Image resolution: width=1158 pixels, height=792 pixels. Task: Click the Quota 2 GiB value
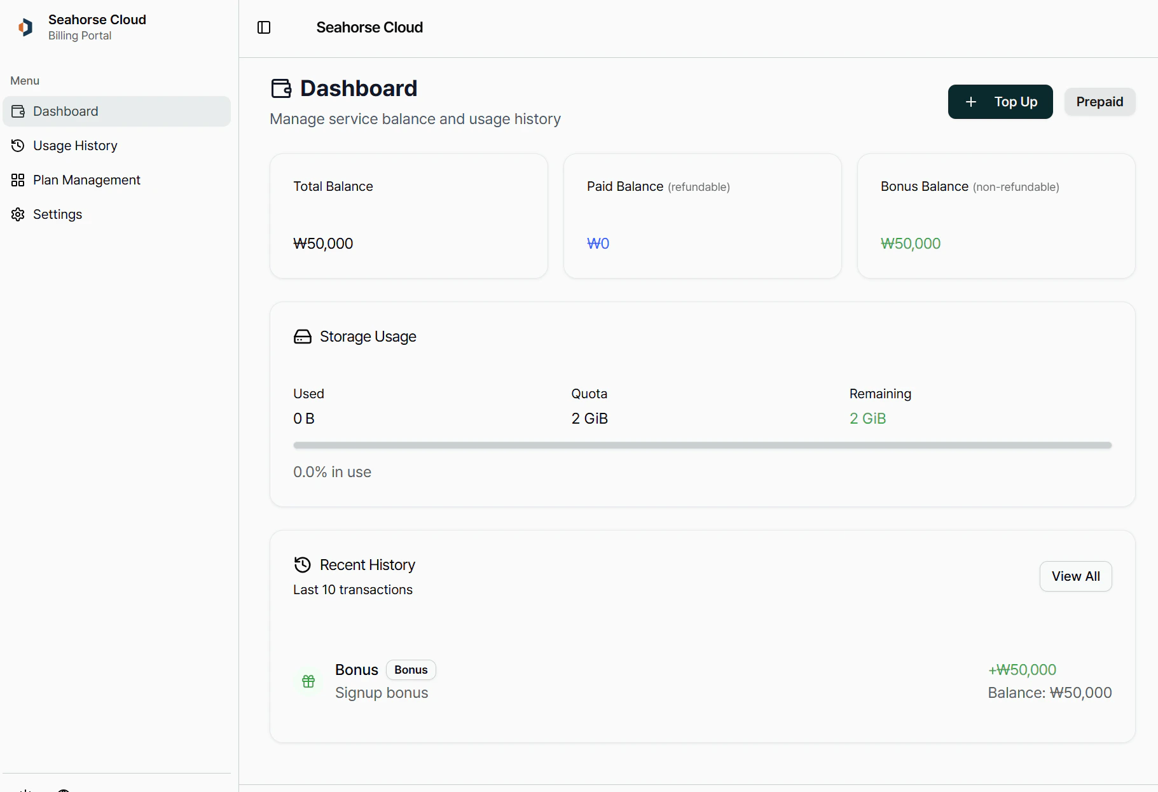pyautogui.click(x=589, y=419)
